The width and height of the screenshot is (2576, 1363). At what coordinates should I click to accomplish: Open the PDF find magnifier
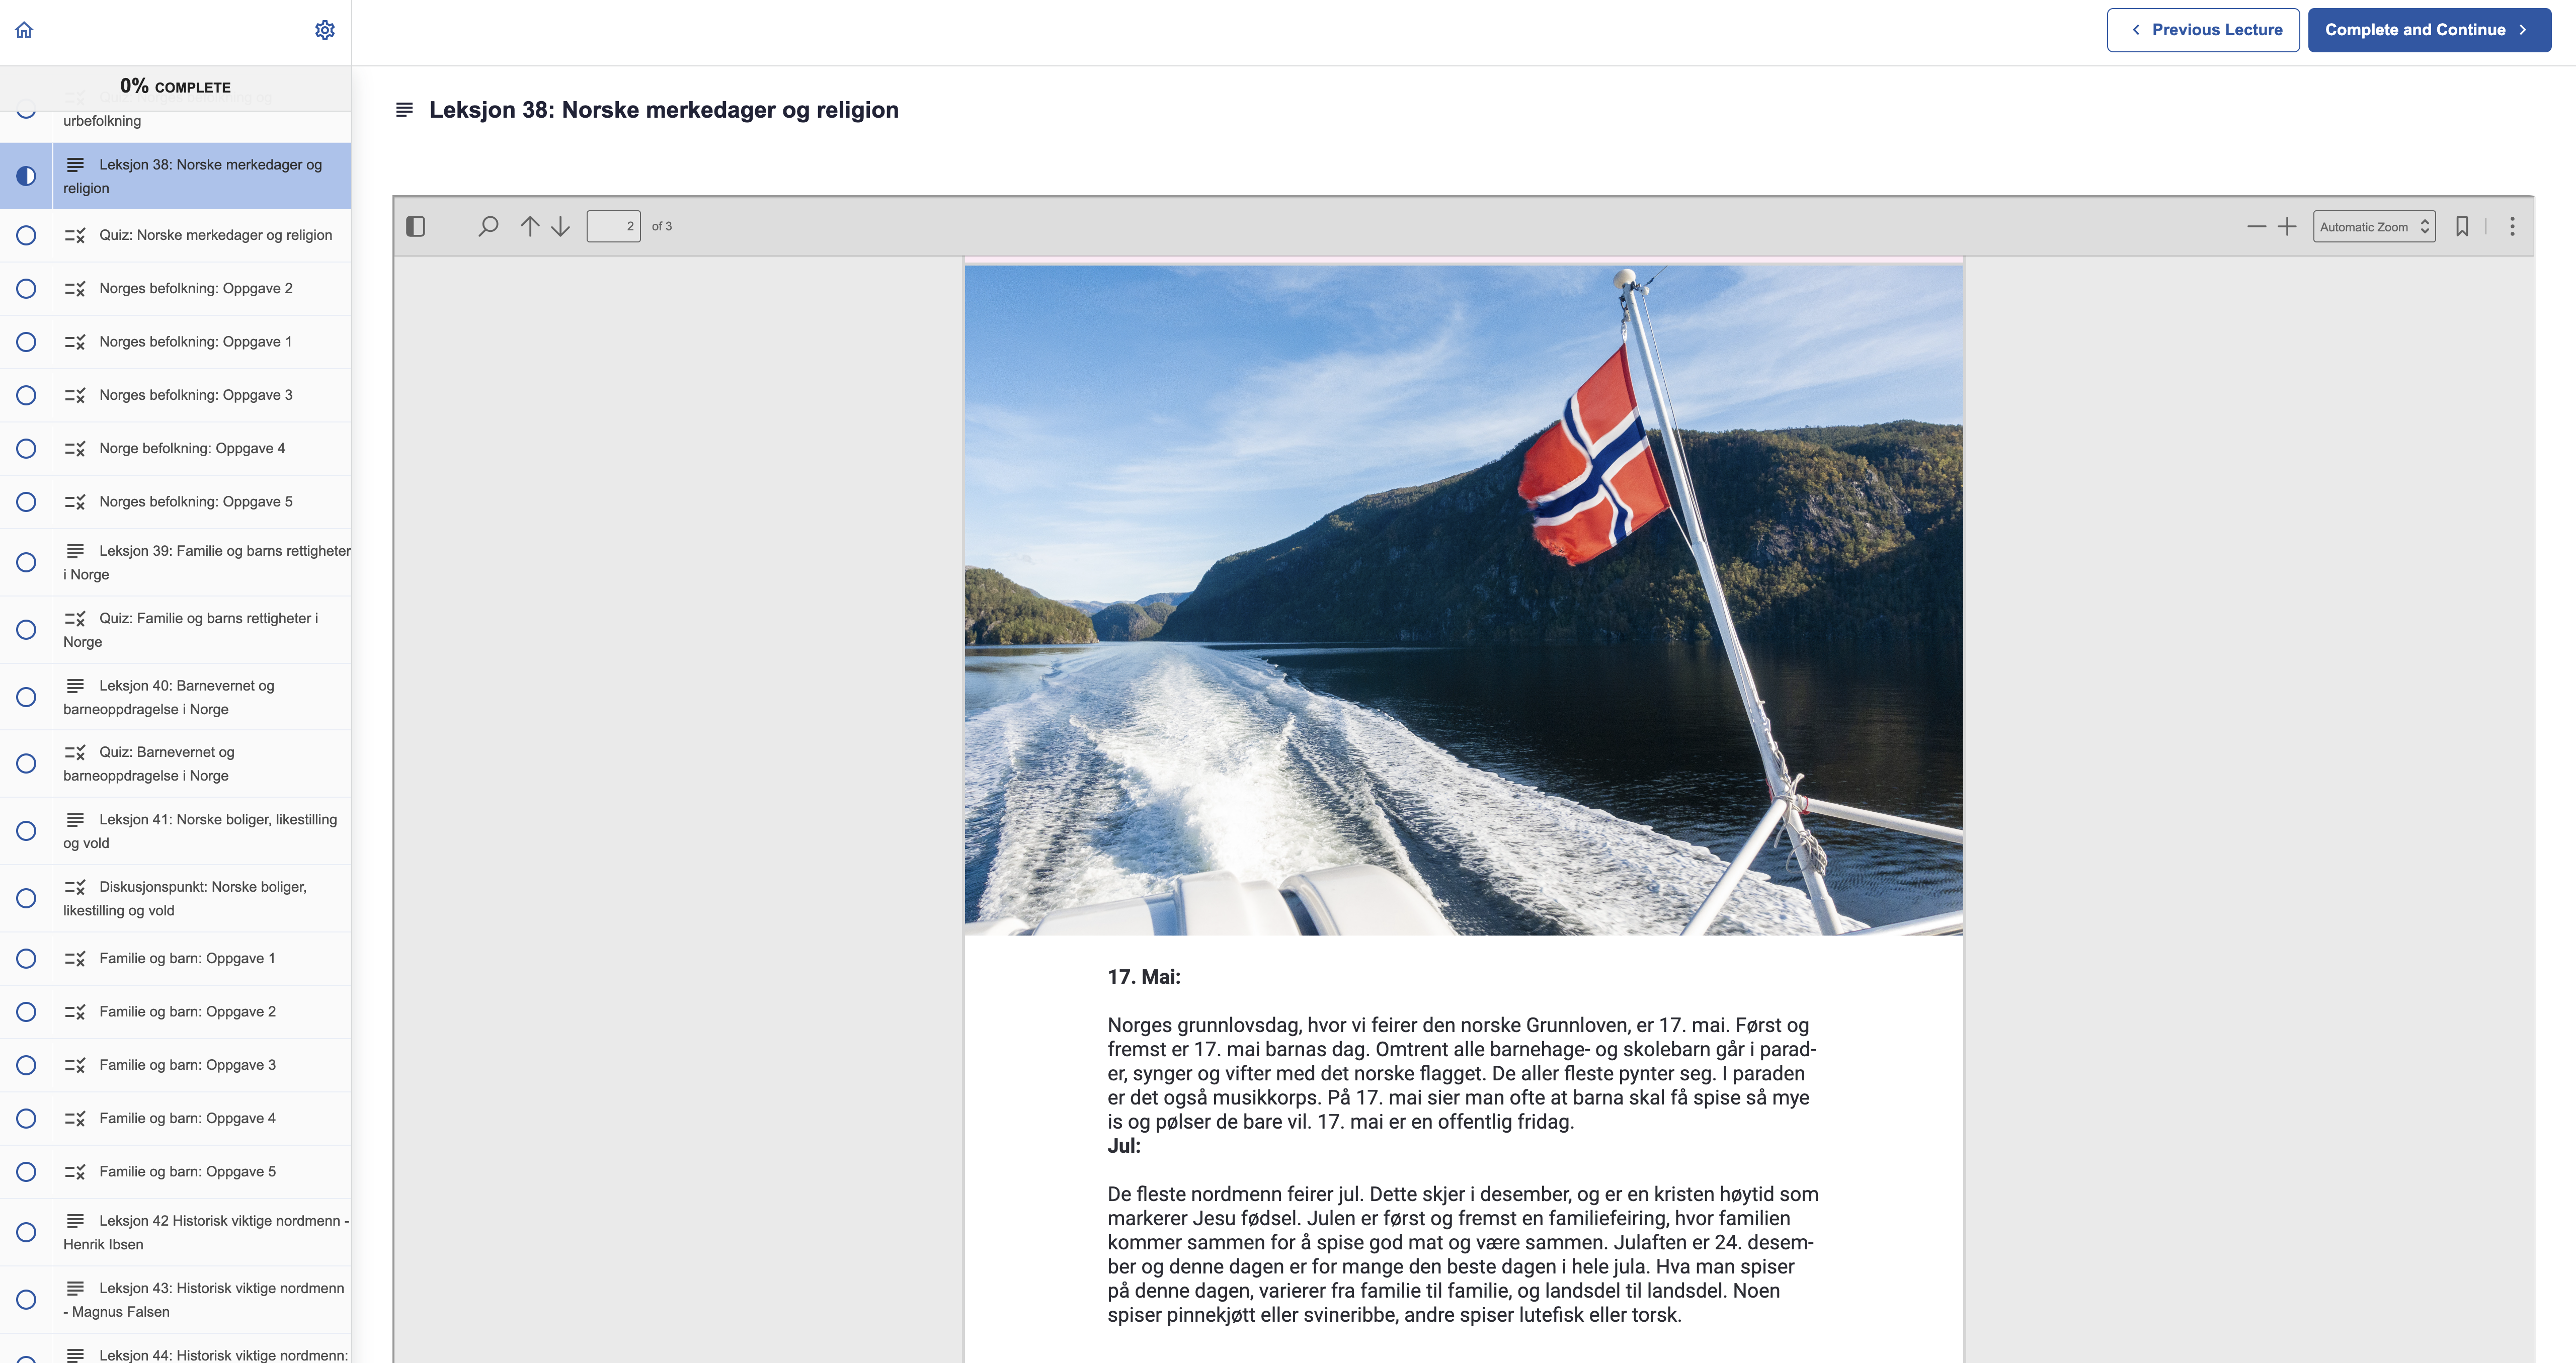488,227
